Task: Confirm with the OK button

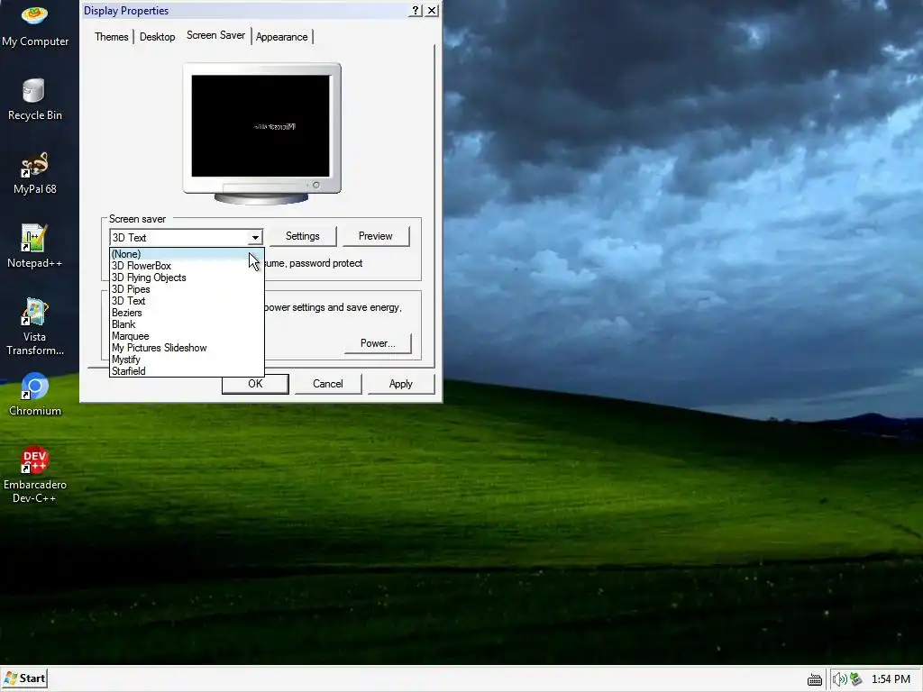Action: pyautogui.click(x=255, y=384)
